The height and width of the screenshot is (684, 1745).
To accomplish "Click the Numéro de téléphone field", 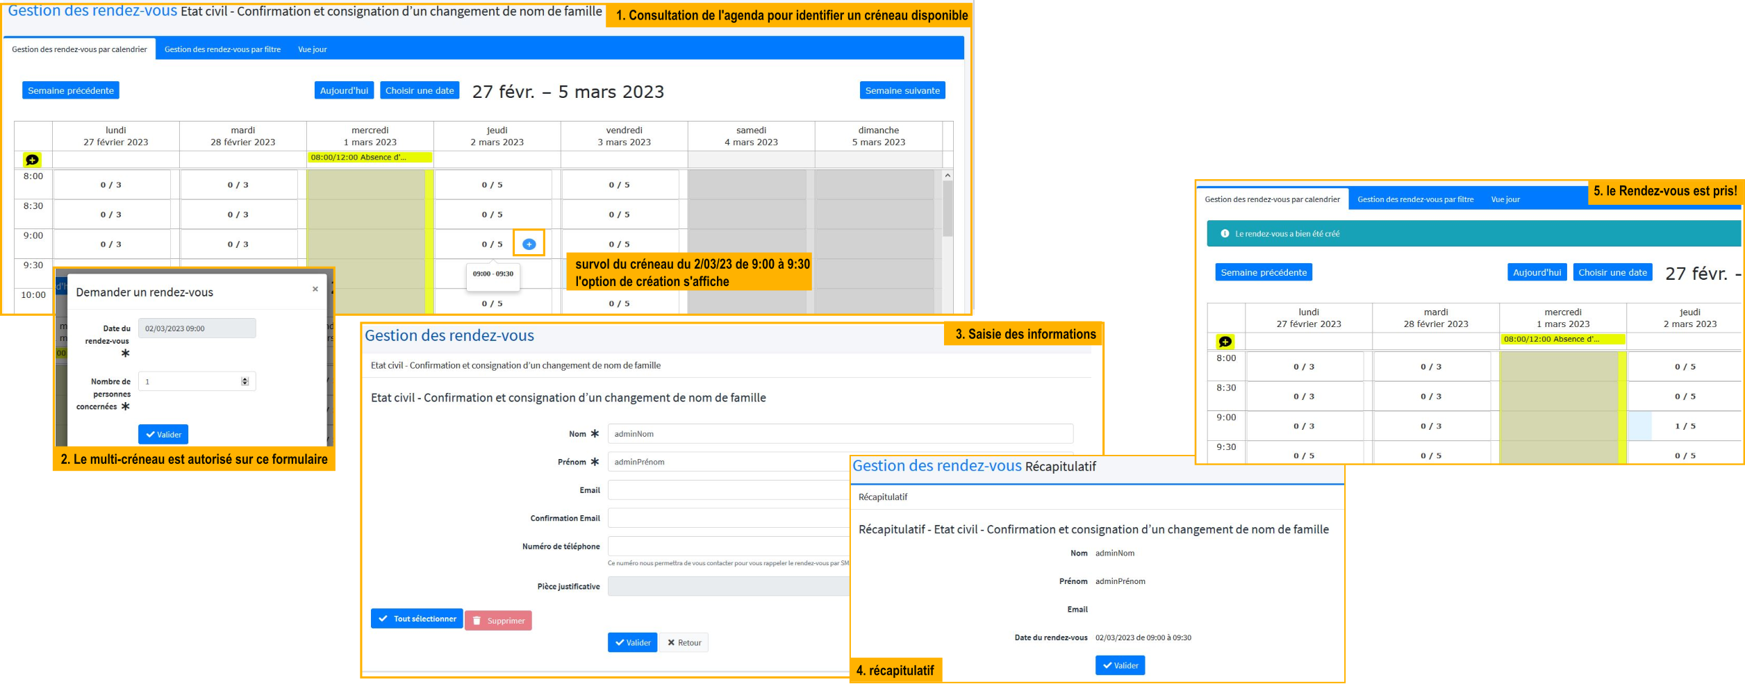I will 728,547.
